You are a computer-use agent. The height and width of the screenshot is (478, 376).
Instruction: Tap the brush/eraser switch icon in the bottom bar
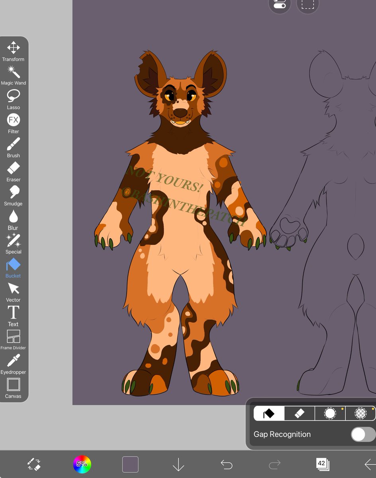34,464
